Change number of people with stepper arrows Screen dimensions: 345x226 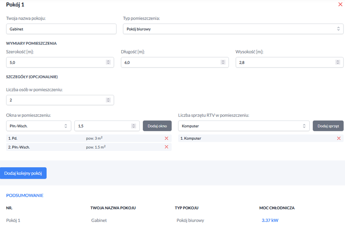coord(108,100)
